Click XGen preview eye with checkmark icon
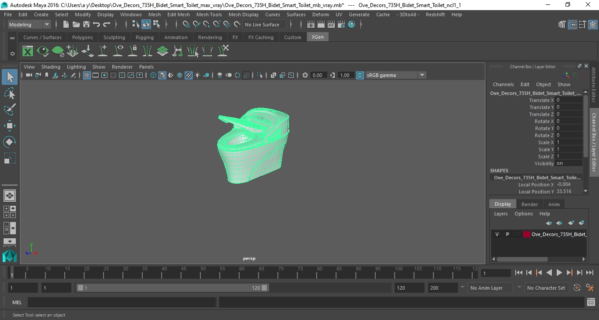599x320 pixels. pos(43,51)
